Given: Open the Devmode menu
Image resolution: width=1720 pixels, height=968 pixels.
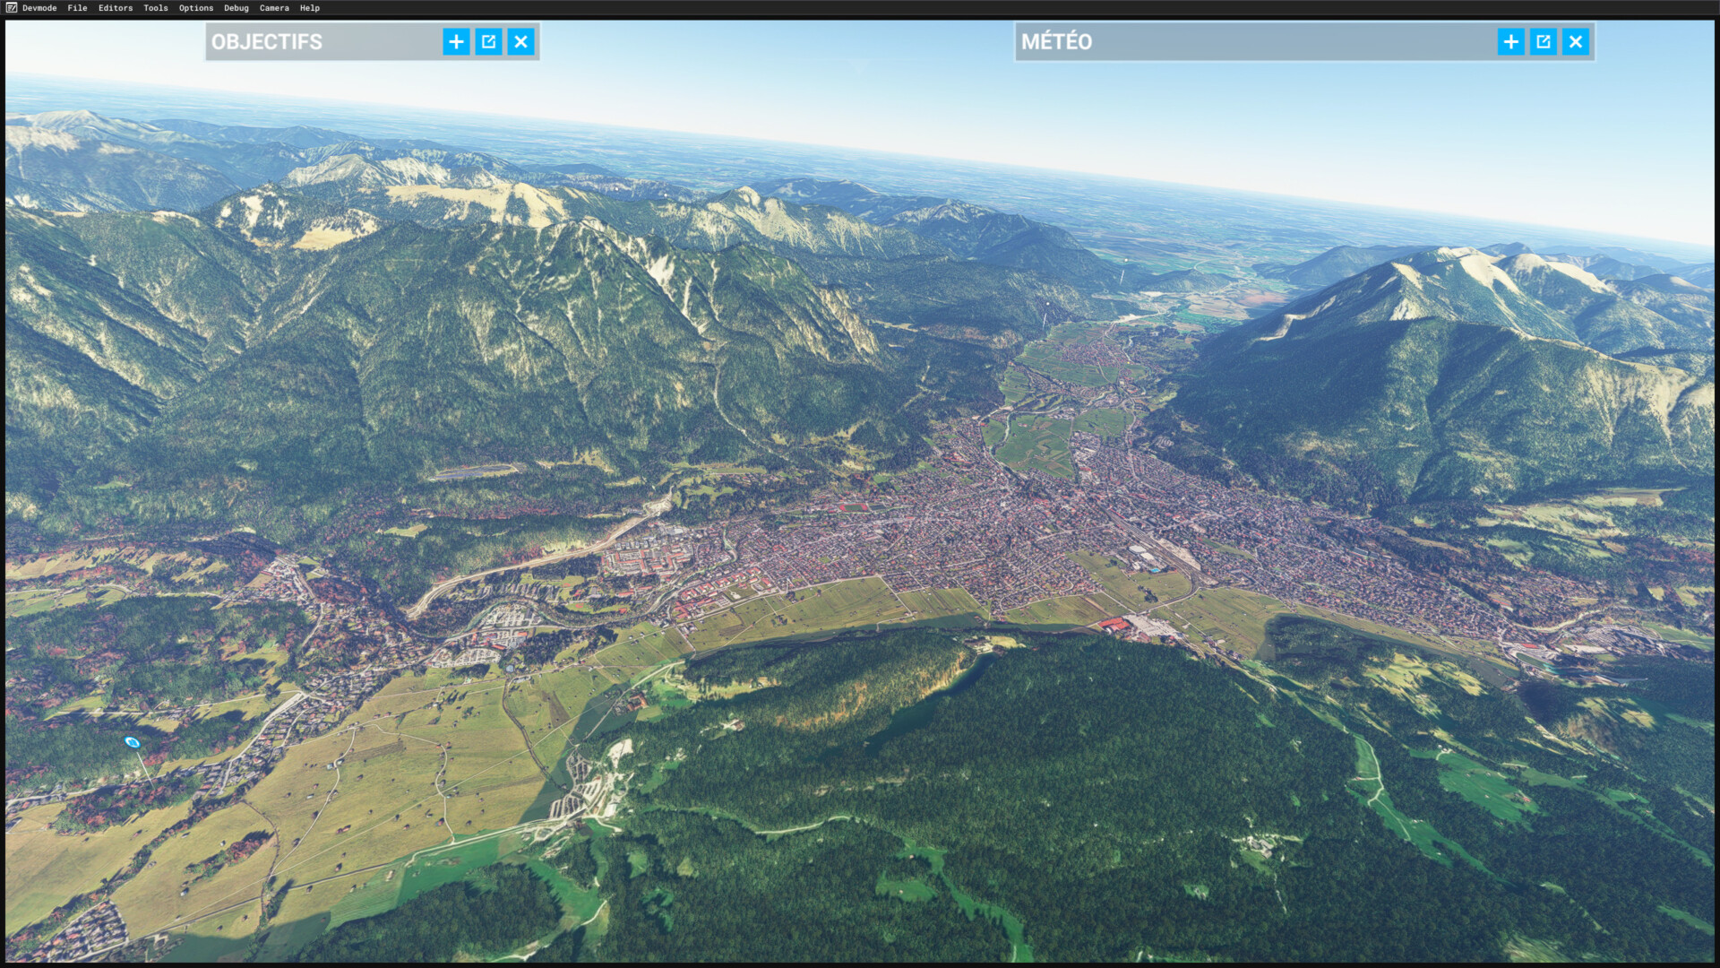Looking at the screenshot, I should click(x=39, y=8).
